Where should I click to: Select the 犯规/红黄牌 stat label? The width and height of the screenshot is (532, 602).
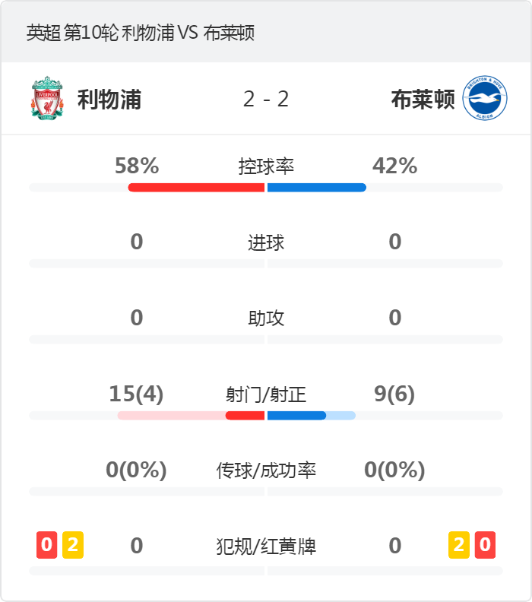click(266, 546)
